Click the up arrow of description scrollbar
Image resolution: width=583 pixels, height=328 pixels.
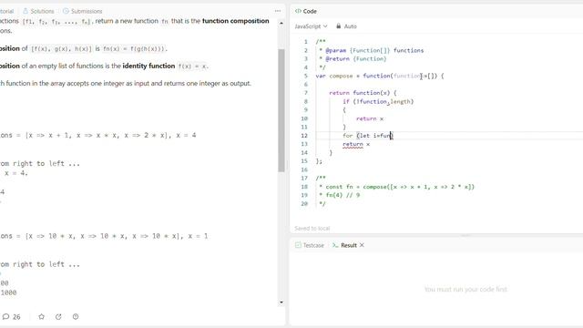pyautogui.click(x=281, y=23)
